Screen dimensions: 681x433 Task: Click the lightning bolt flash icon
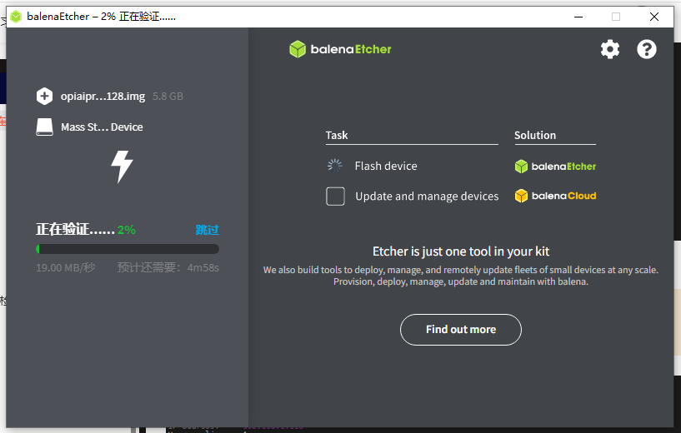point(122,167)
